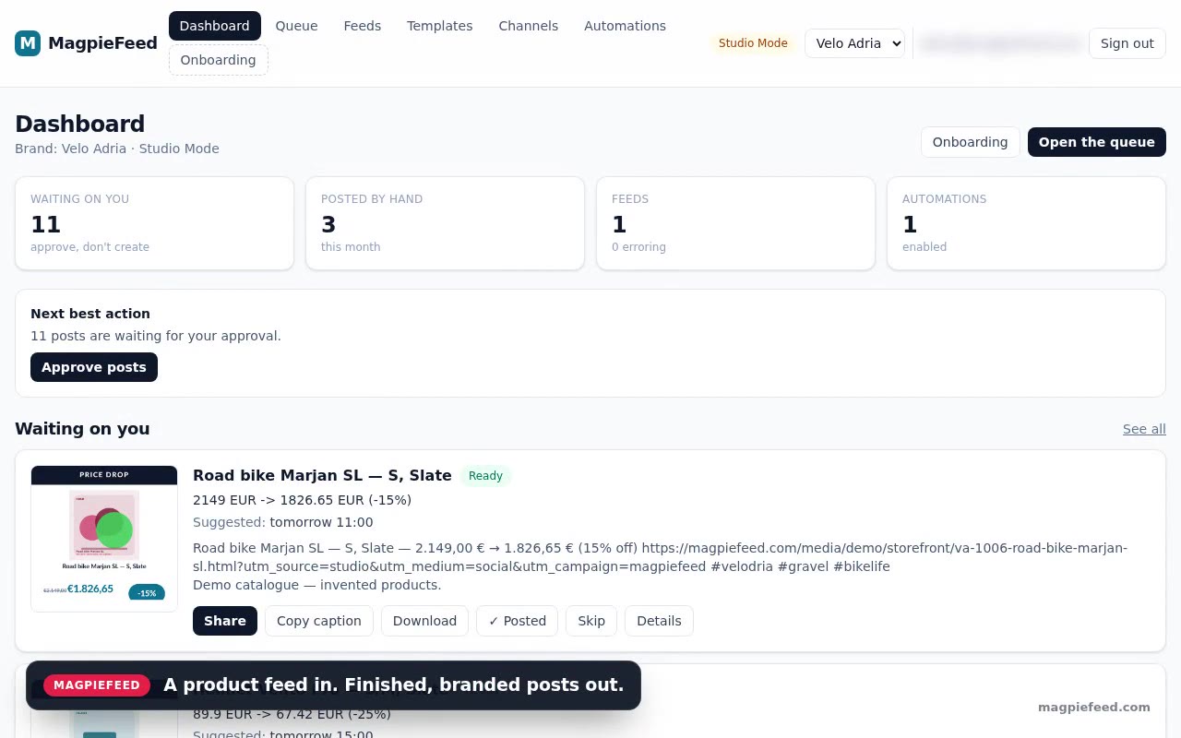The image size is (1181, 738).
Task: Switch to the Queue tab
Action: click(296, 26)
